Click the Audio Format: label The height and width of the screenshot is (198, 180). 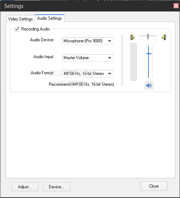[42, 73]
